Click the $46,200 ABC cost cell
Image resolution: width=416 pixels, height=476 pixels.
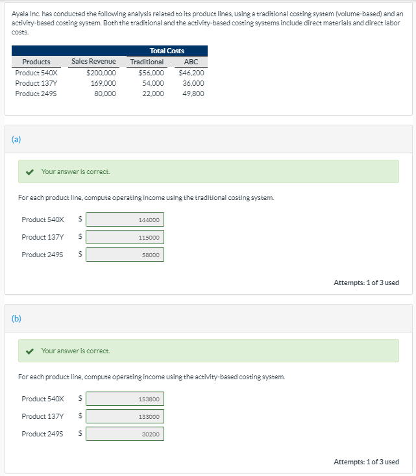[191, 73]
